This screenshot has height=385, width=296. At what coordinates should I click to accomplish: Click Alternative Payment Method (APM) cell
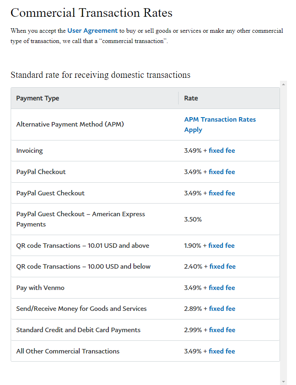[70, 125]
